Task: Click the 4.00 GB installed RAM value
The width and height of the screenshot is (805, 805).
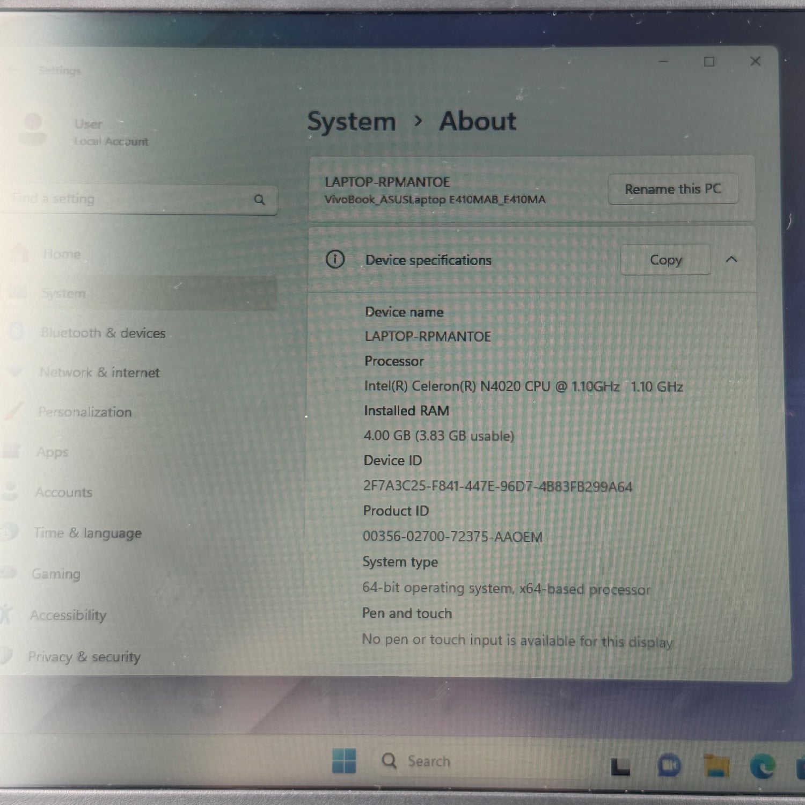Action: pyautogui.click(x=438, y=436)
